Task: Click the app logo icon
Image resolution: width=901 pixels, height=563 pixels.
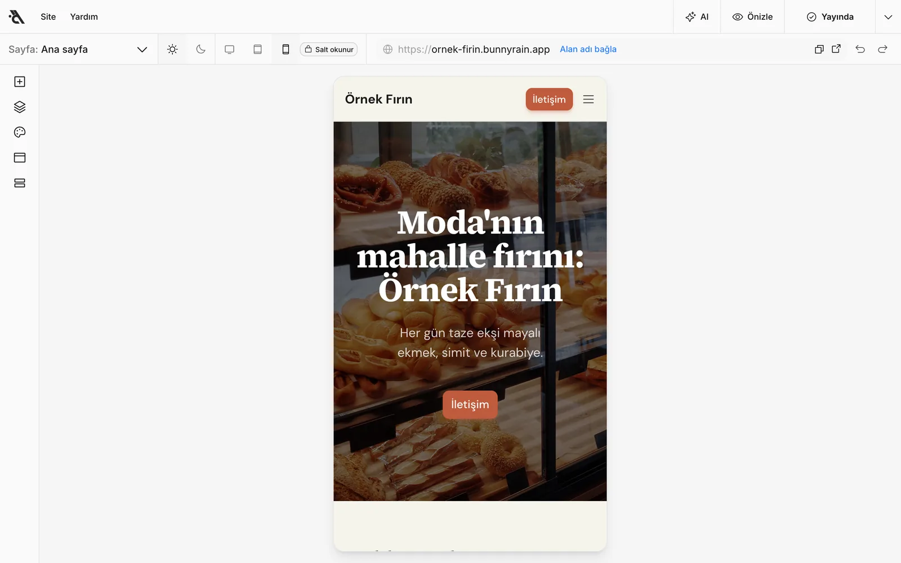Action: click(17, 17)
